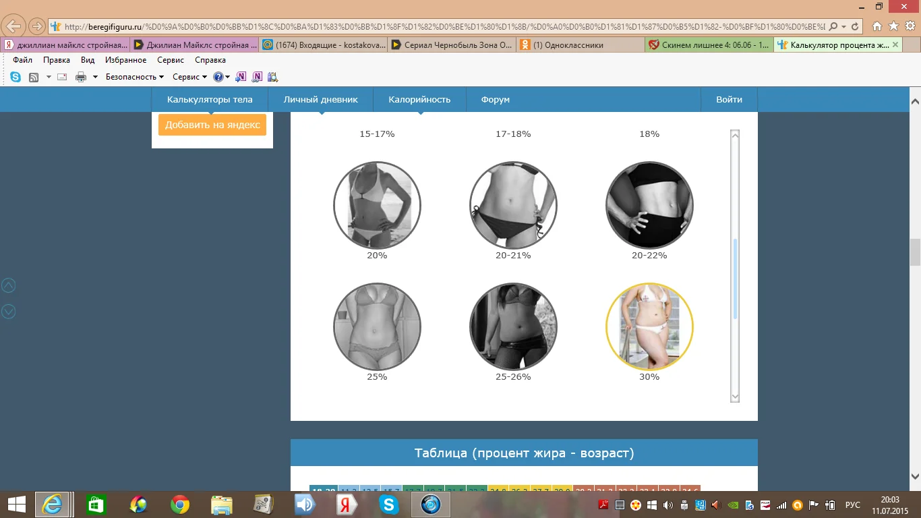Screen dimensions: 921x518
Task: Click the RSS feeds icon in command bar
Action: [34, 77]
